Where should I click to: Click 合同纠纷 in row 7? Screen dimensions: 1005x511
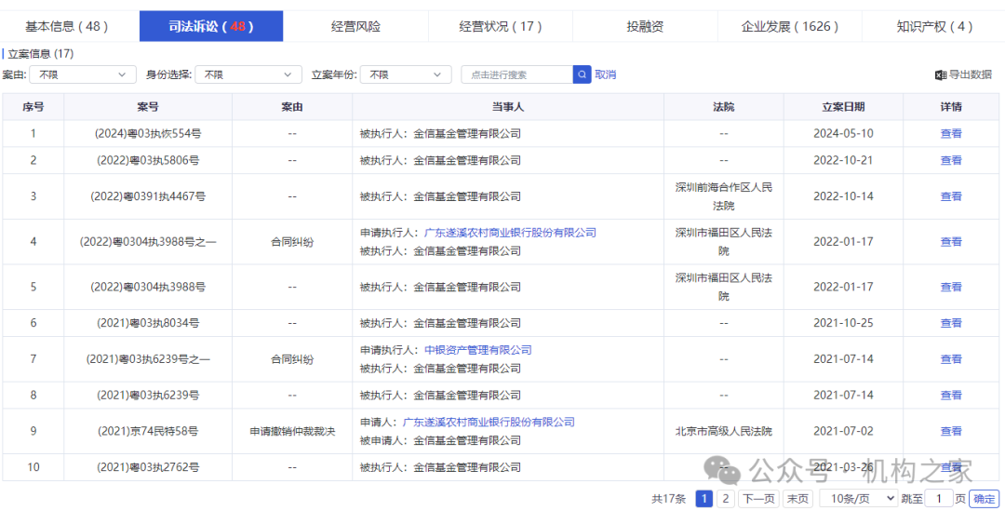291,359
